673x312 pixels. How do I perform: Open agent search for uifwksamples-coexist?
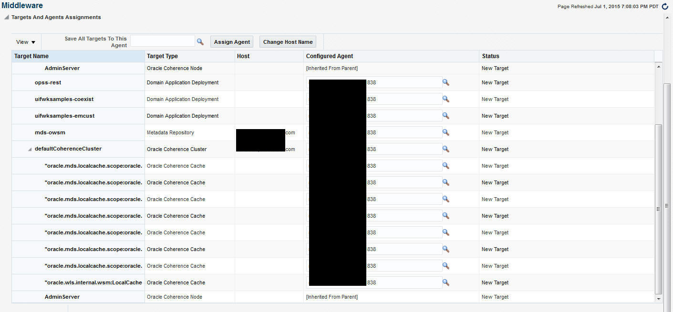point(445,99)
